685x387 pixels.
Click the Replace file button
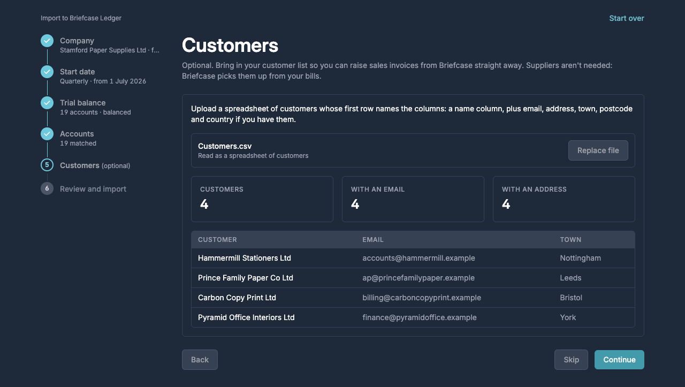coord(598,150)
